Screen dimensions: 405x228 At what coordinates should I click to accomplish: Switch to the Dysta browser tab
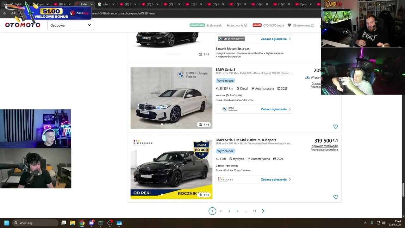[x=303, y=4]
